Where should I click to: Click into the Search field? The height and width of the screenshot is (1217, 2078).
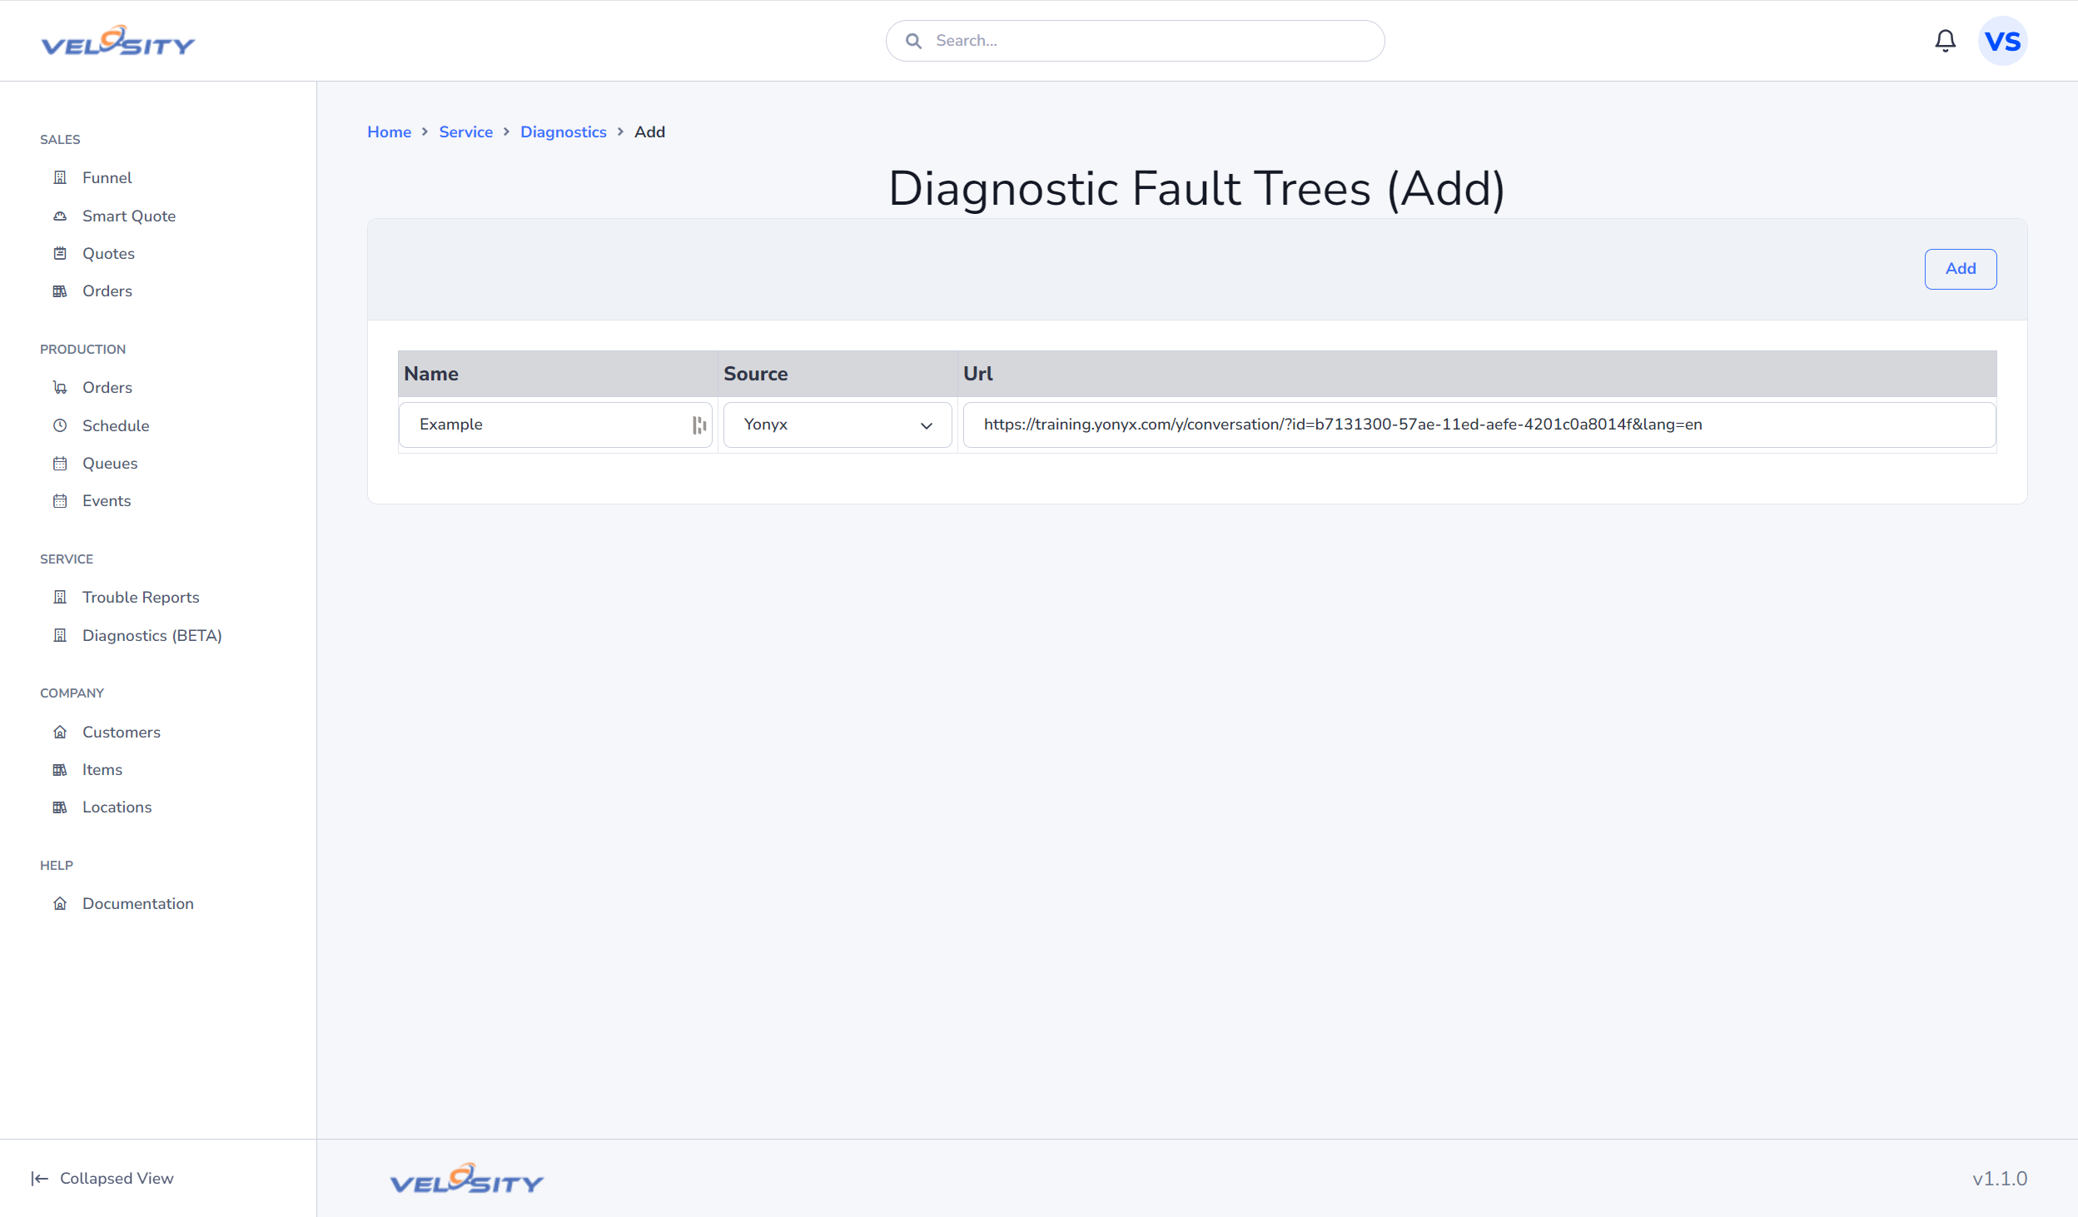[x=1135, y=41]
